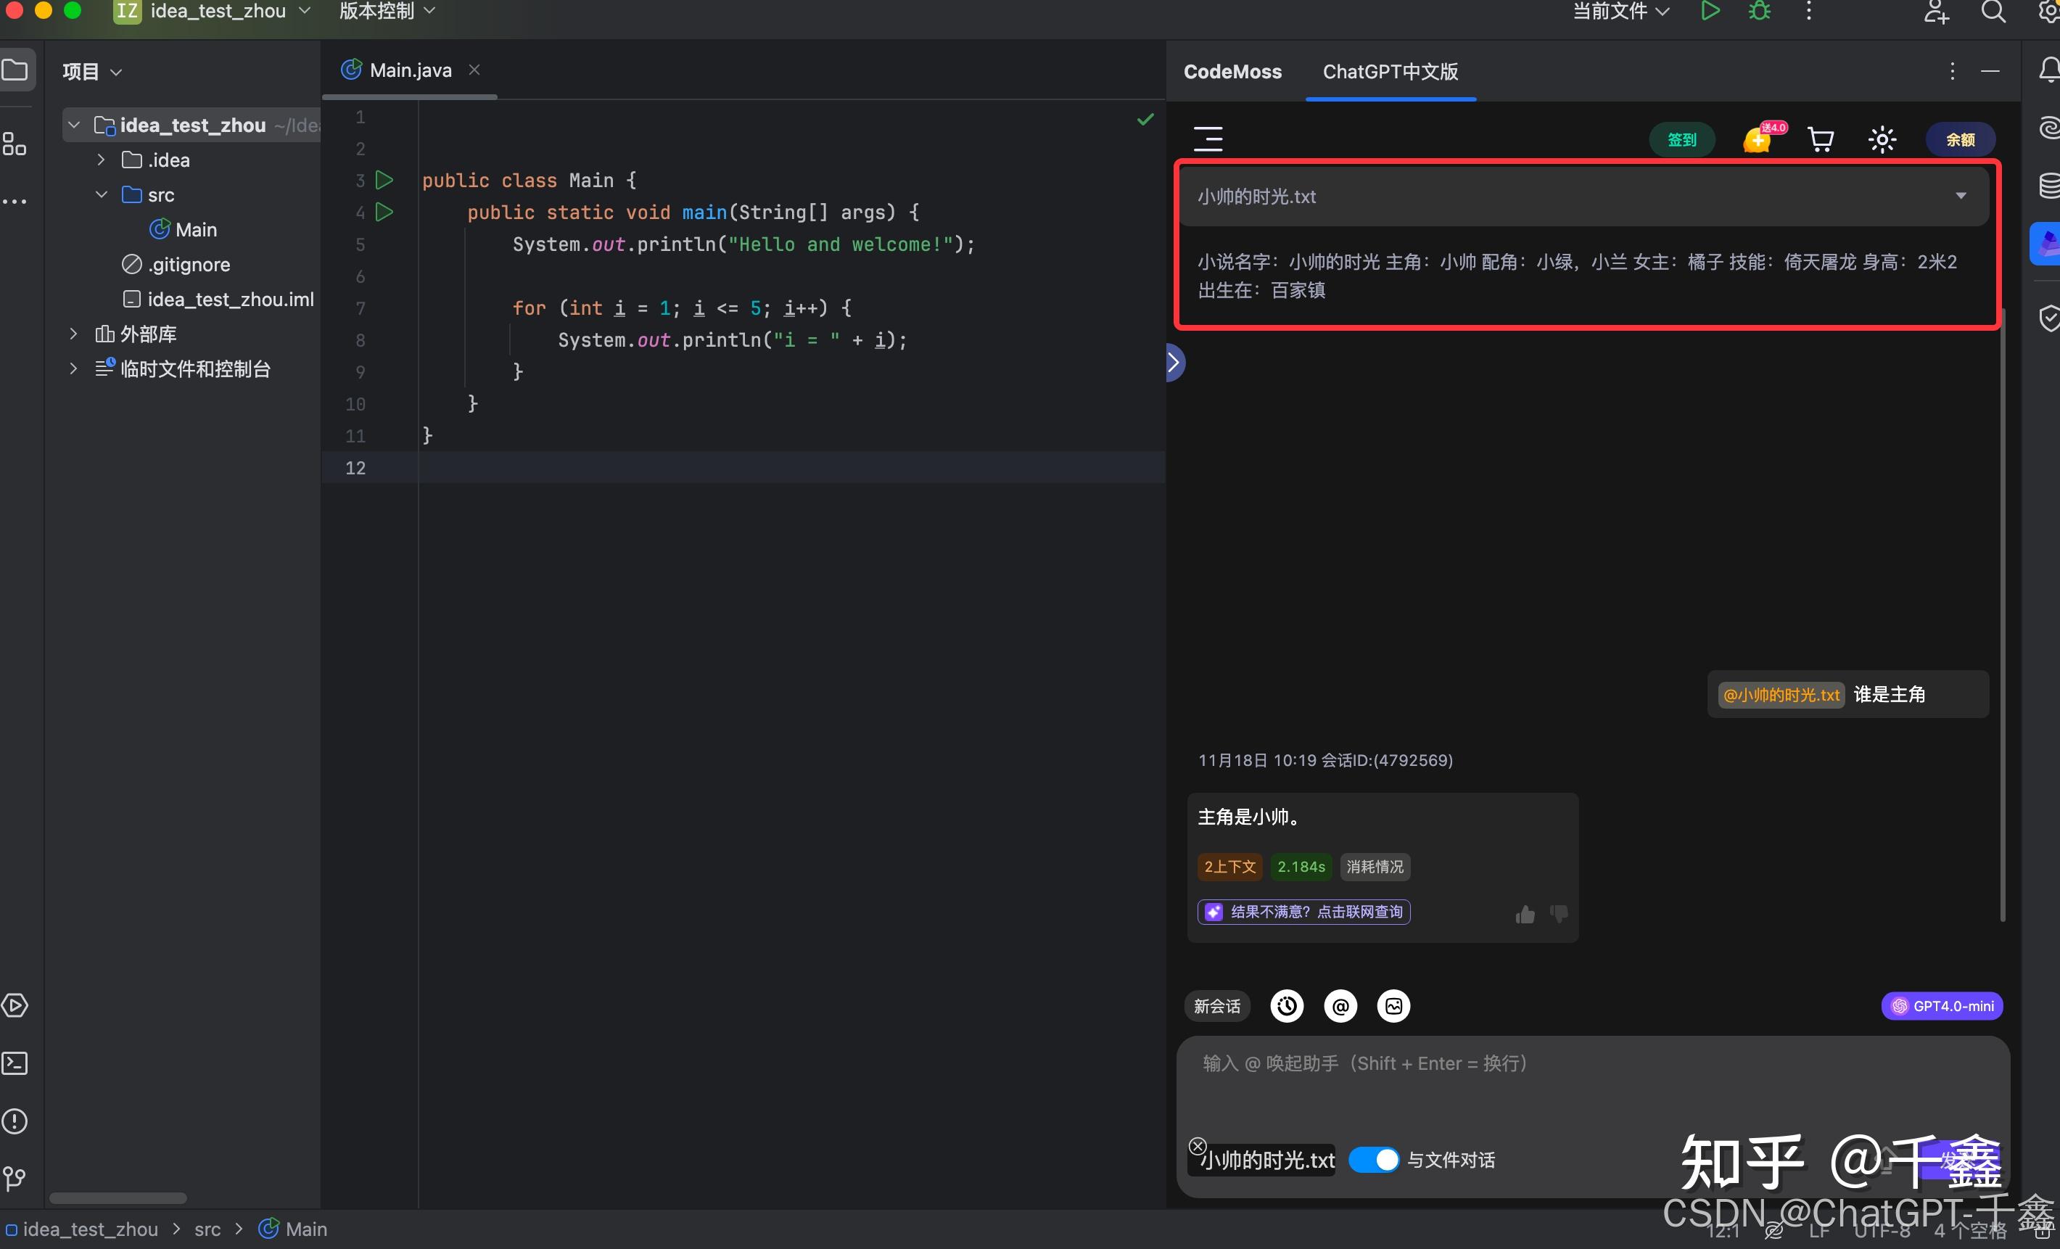Click the 签到 check-in button
The width and height of the screenshot is (2060, 1249).
pyautogui.click(x=1682, y=139)
